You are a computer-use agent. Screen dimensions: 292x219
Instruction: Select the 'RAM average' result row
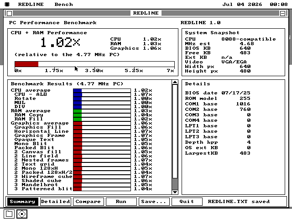81,111
